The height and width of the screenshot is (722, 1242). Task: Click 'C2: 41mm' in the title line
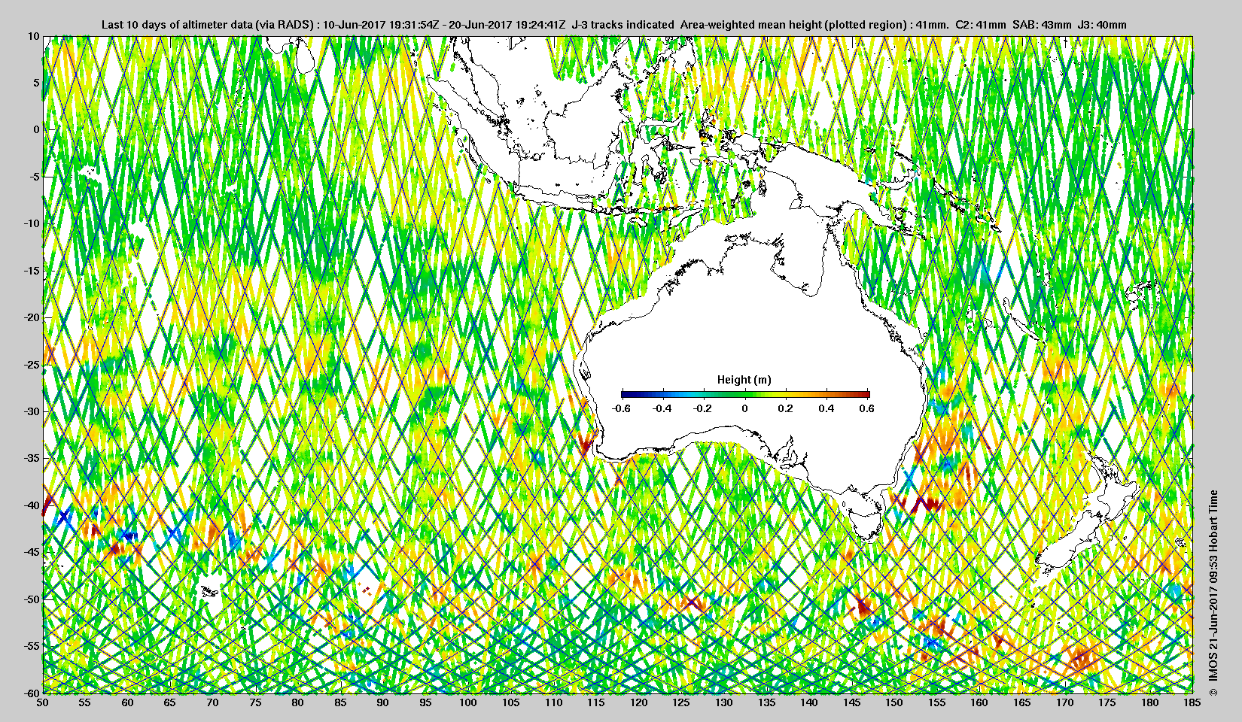(980, 25)
